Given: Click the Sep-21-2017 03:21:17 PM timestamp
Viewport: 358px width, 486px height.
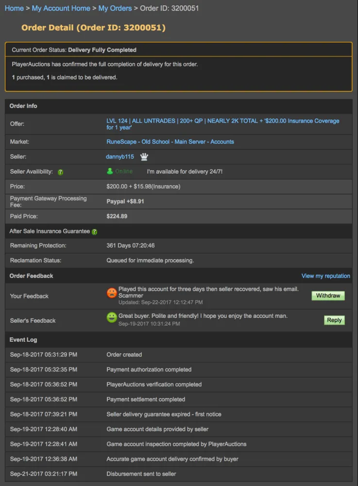Looking at the screenshot, I should point(44,473).
